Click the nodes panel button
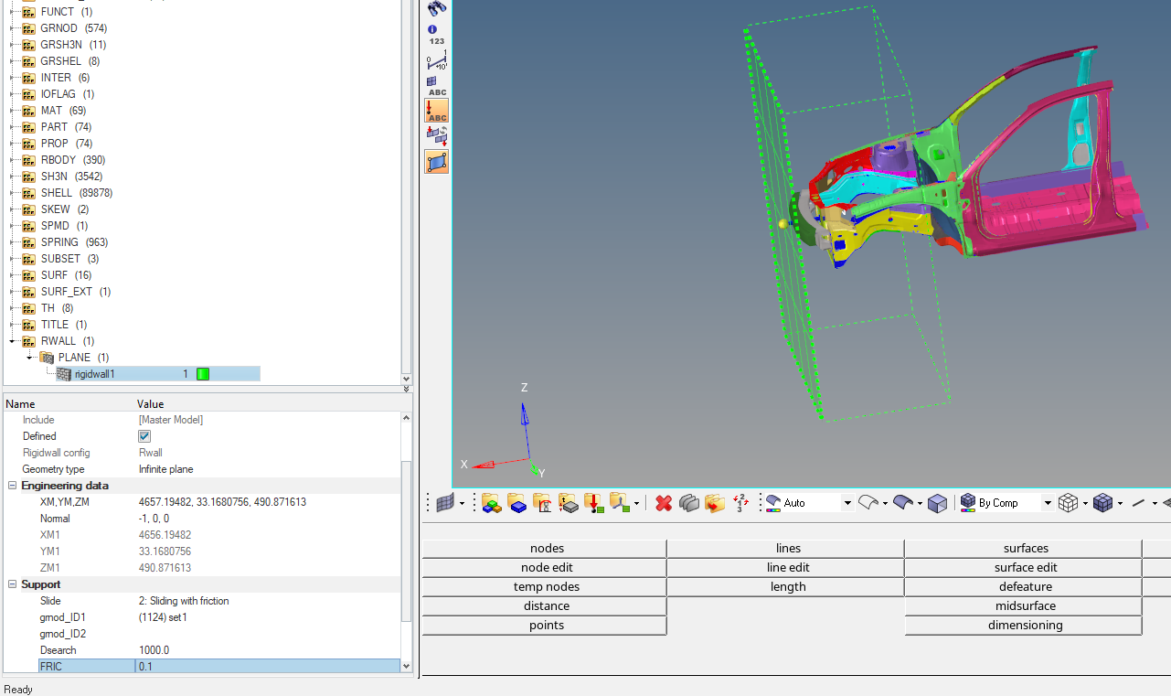This screenshot has width=1171, height=696. 547,548
